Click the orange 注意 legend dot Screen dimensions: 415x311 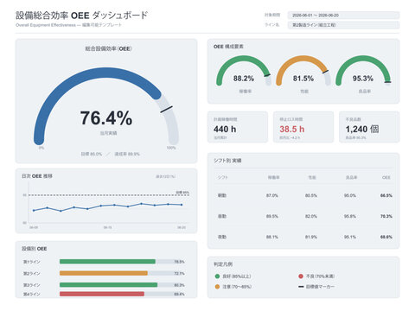click(217, 287)
